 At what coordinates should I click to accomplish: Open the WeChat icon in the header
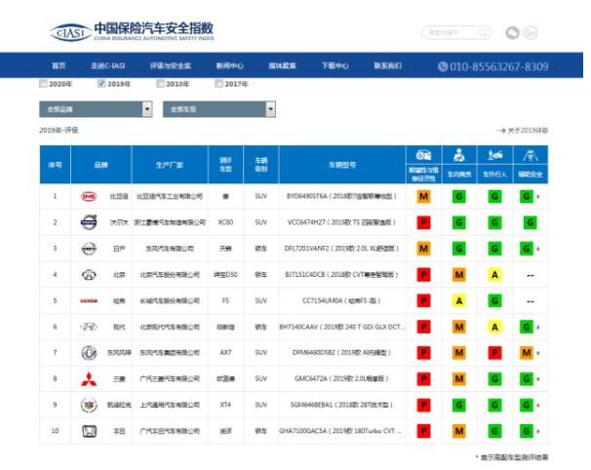point(512,33)
